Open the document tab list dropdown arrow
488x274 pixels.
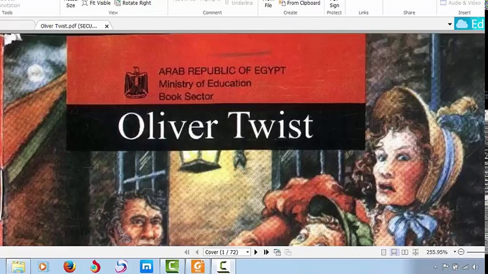[x=450, y=24]
